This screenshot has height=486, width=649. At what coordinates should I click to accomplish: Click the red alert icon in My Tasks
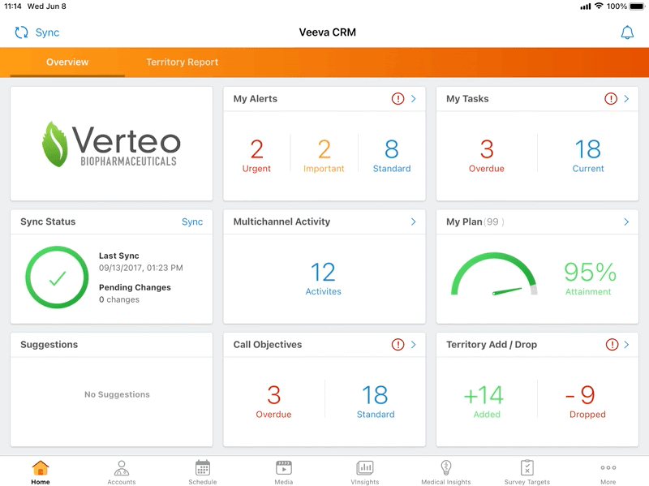[611, 99]
